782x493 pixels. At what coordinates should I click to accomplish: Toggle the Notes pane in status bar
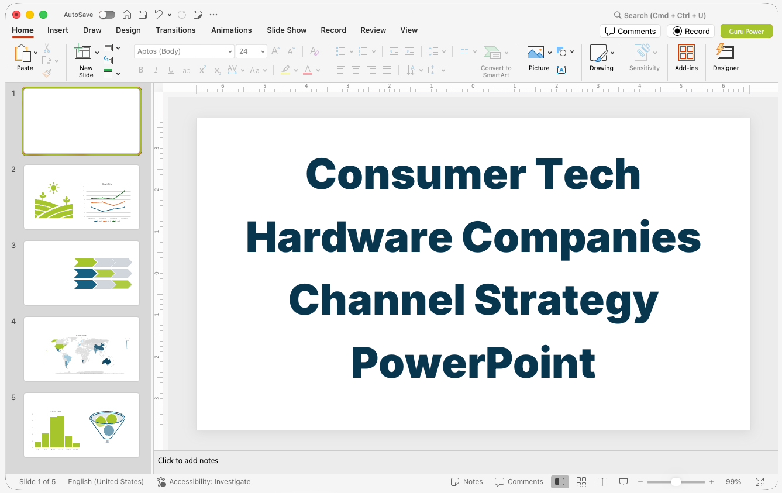(467, 482)
